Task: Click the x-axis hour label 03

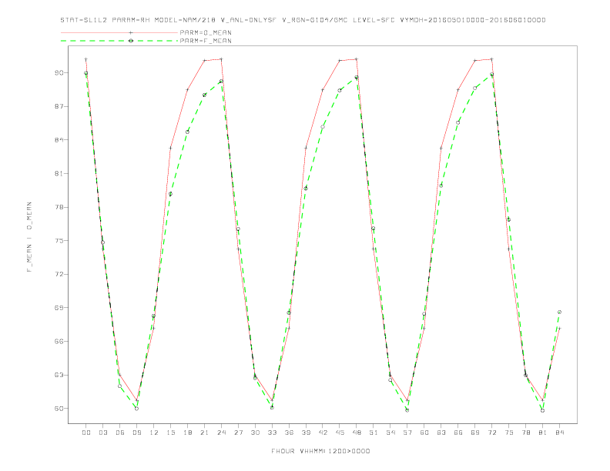Action: click(x=102, y=433)
